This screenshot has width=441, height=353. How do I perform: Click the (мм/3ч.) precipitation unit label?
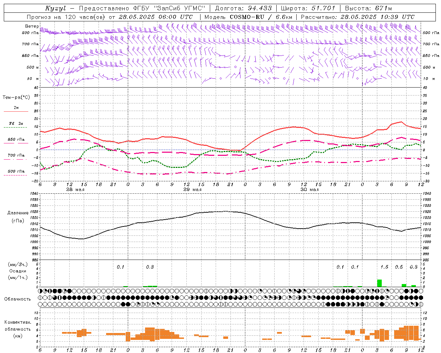coord(18,264)
